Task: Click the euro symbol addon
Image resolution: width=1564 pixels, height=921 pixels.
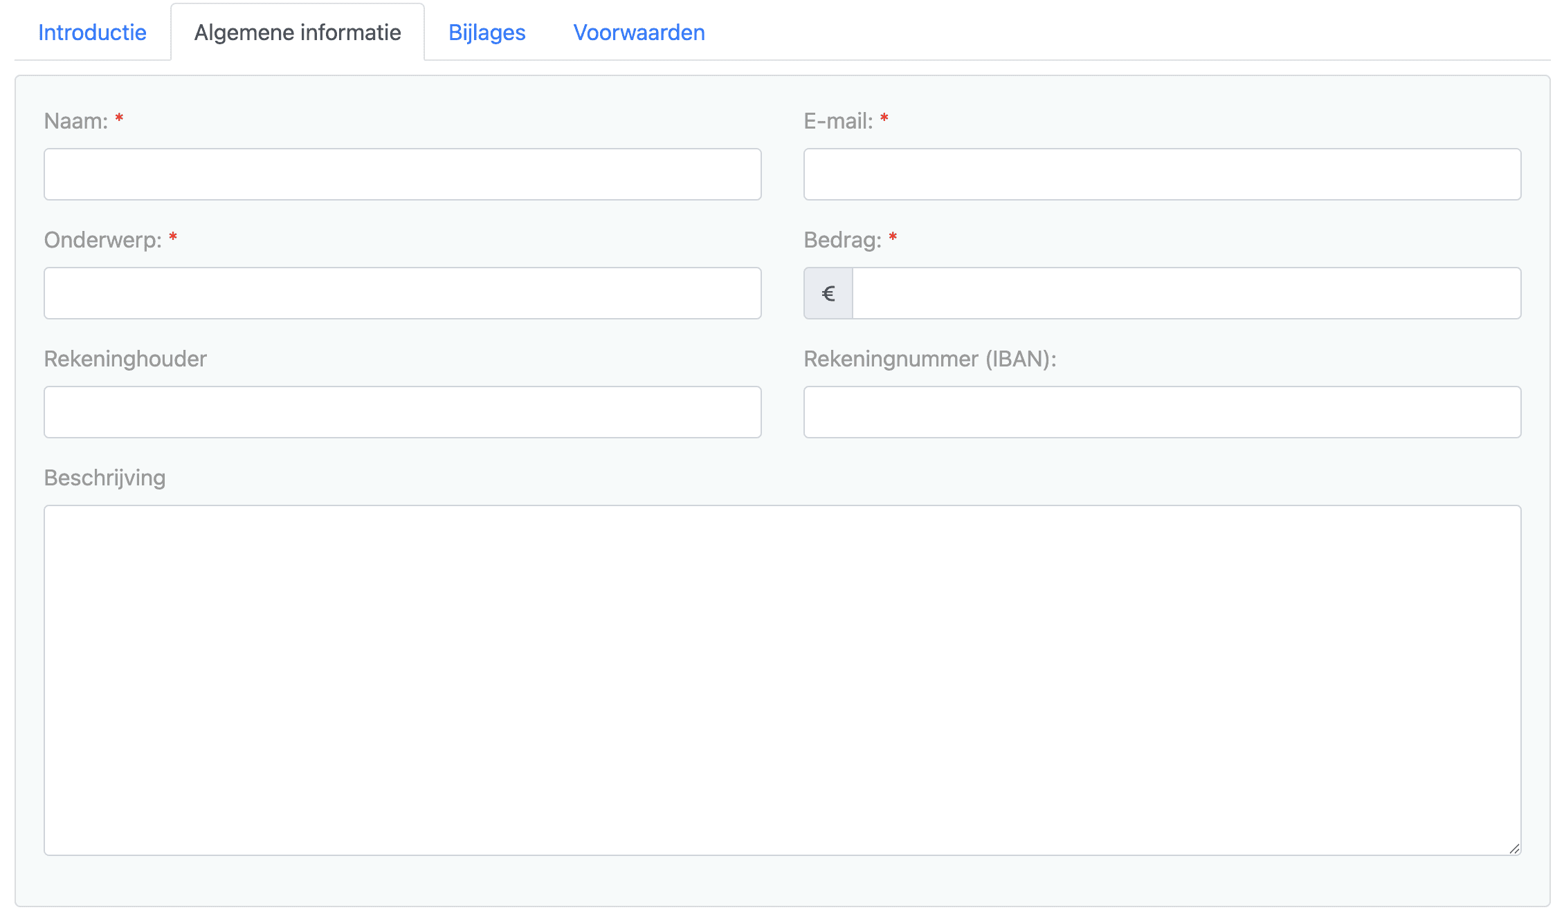Action: point(828,293)
